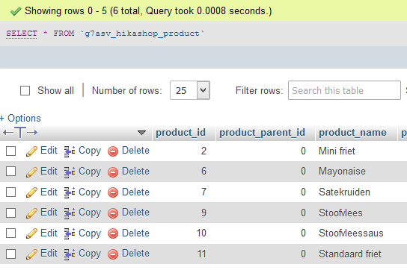Click the right arrow in the column header

click(x=32, y=133)
